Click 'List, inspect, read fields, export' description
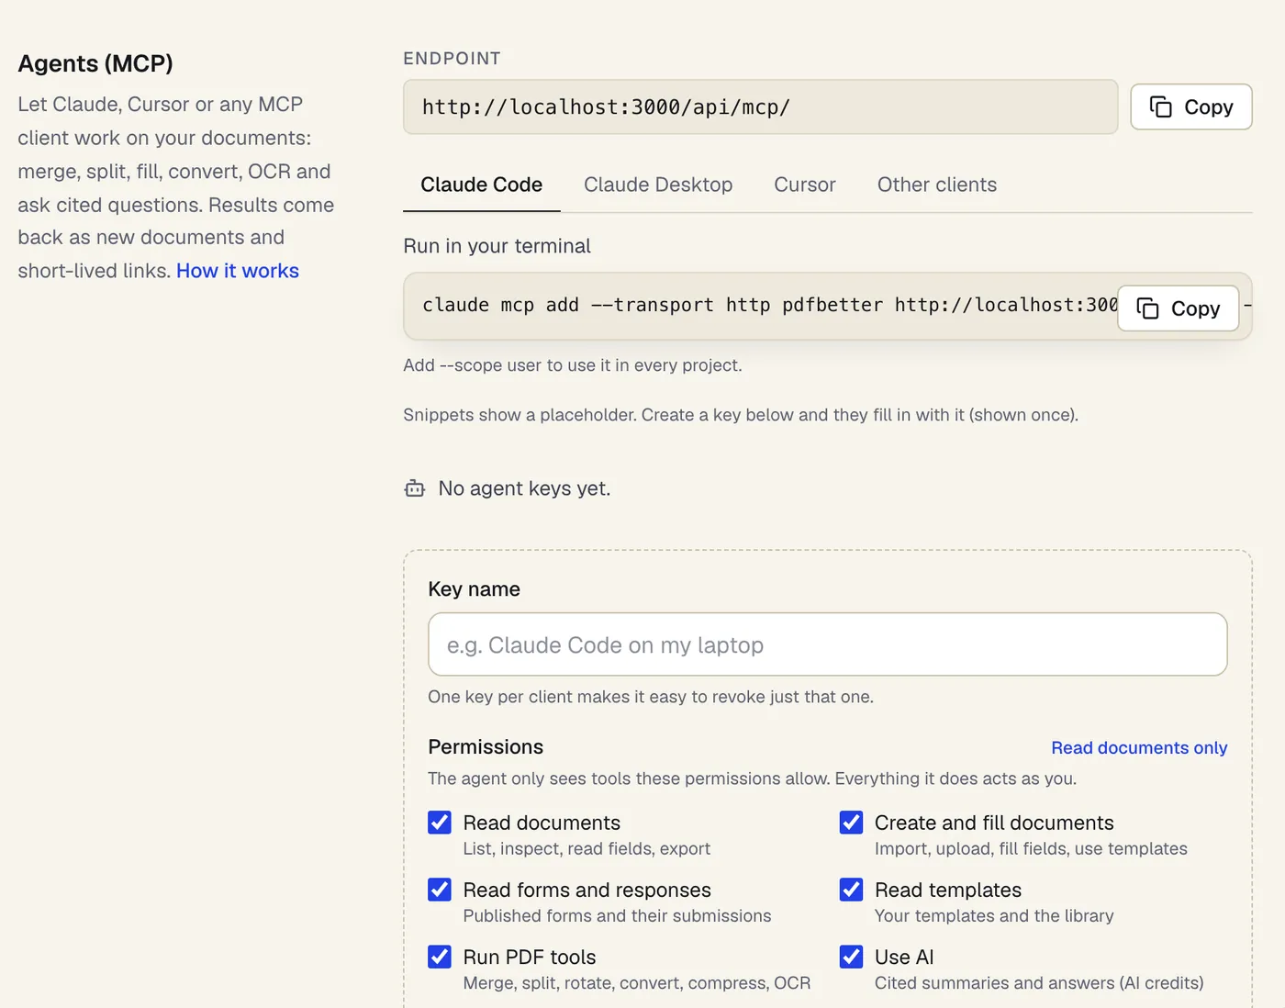This screenshot has width=1285, height=1008. (x=587, y=849)
